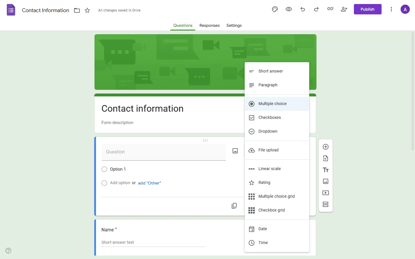Star the Contact Information form
The image size is (415, 259).
(x=87, y=10)
